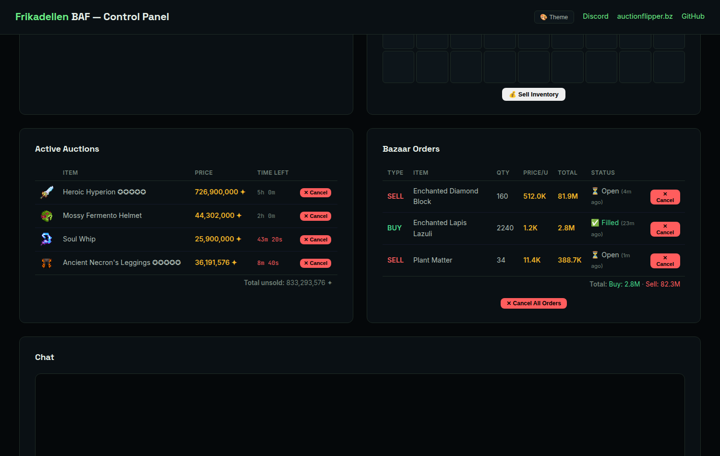The width and height of the screenshot is (720, 456).
Task: Cancel the Heroic Hyperion auction
Action: pos(315,192)
